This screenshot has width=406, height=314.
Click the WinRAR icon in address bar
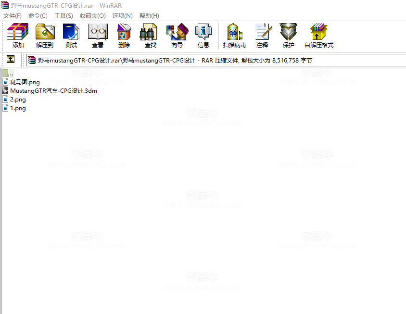tap(32, 60)
